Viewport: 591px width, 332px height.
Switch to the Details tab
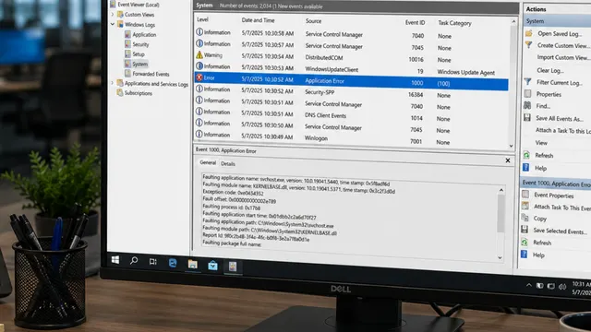[228, 164]
